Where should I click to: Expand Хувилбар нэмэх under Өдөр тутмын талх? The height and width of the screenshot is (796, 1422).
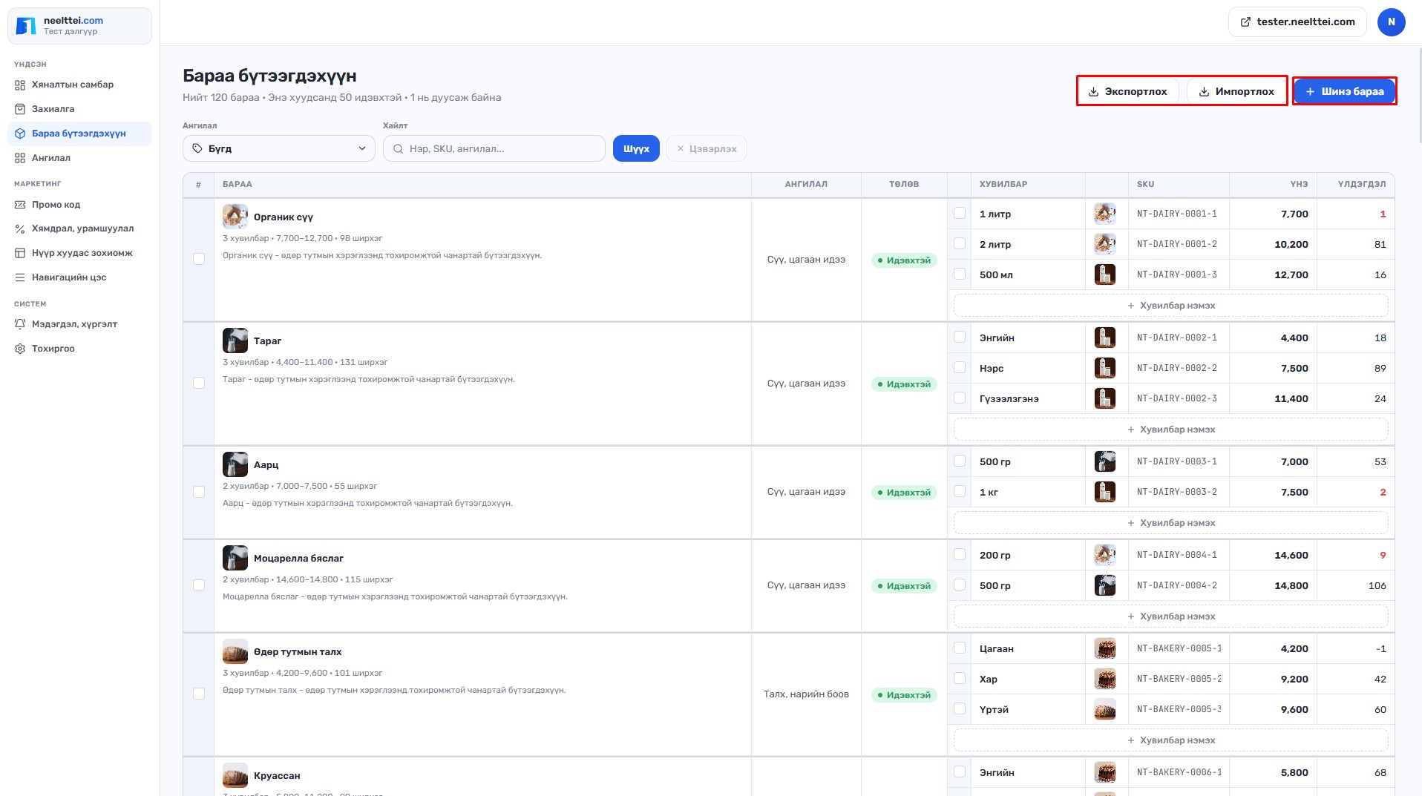[1170, 740]
